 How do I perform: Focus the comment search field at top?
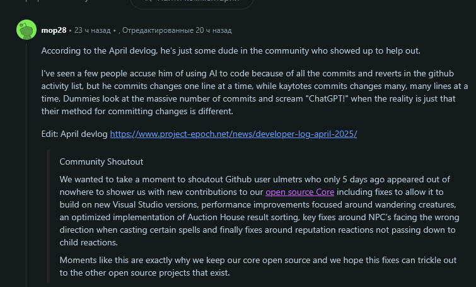192,3
